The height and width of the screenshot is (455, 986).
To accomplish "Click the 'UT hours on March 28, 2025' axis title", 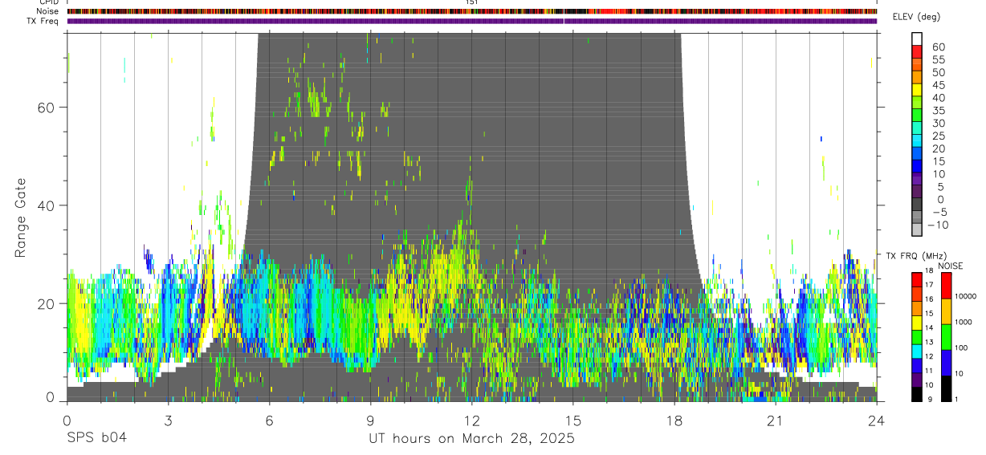I will [471, 438].
